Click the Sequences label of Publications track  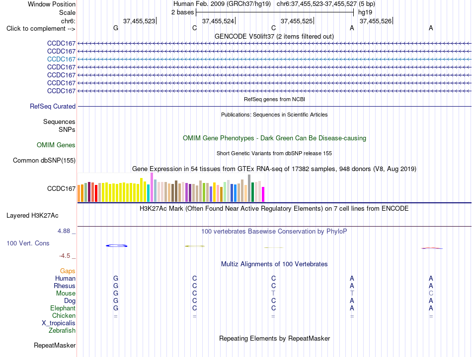tap(59, 121)
